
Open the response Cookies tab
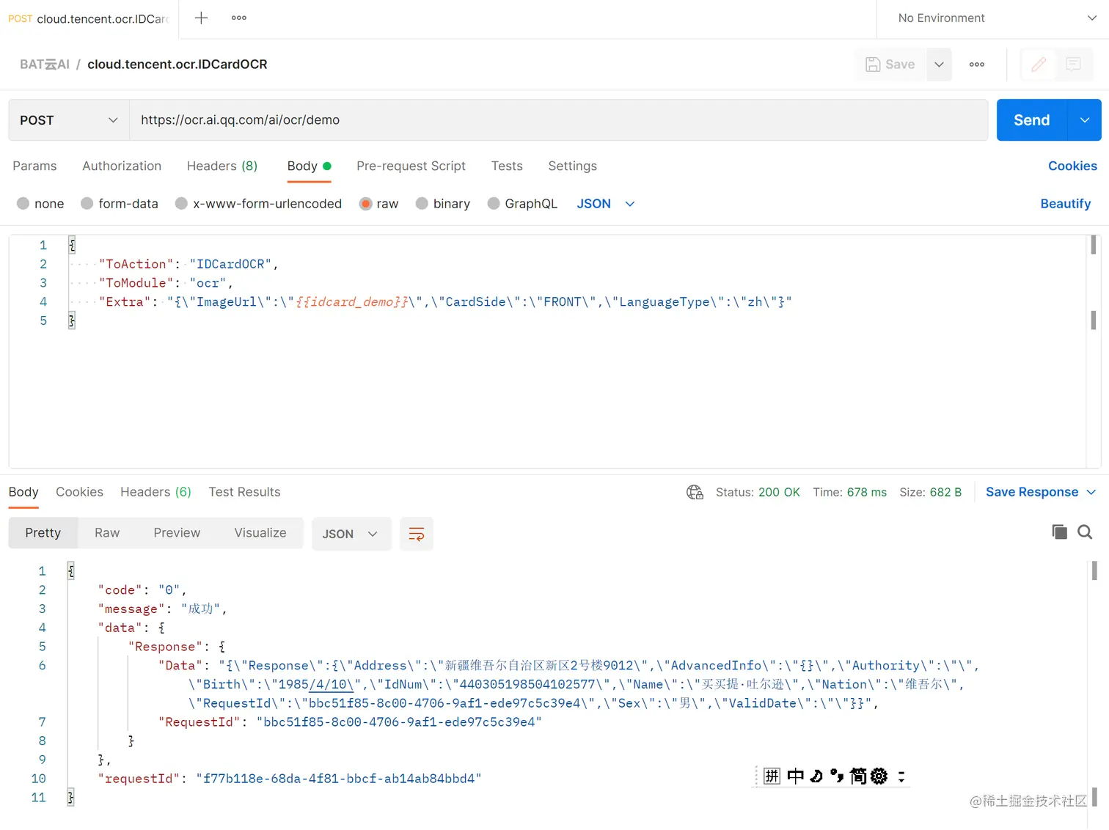coord(79,492)
